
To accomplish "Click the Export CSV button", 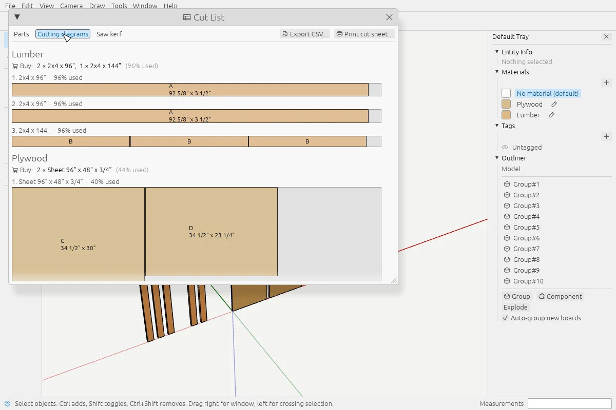I will 305,34.
